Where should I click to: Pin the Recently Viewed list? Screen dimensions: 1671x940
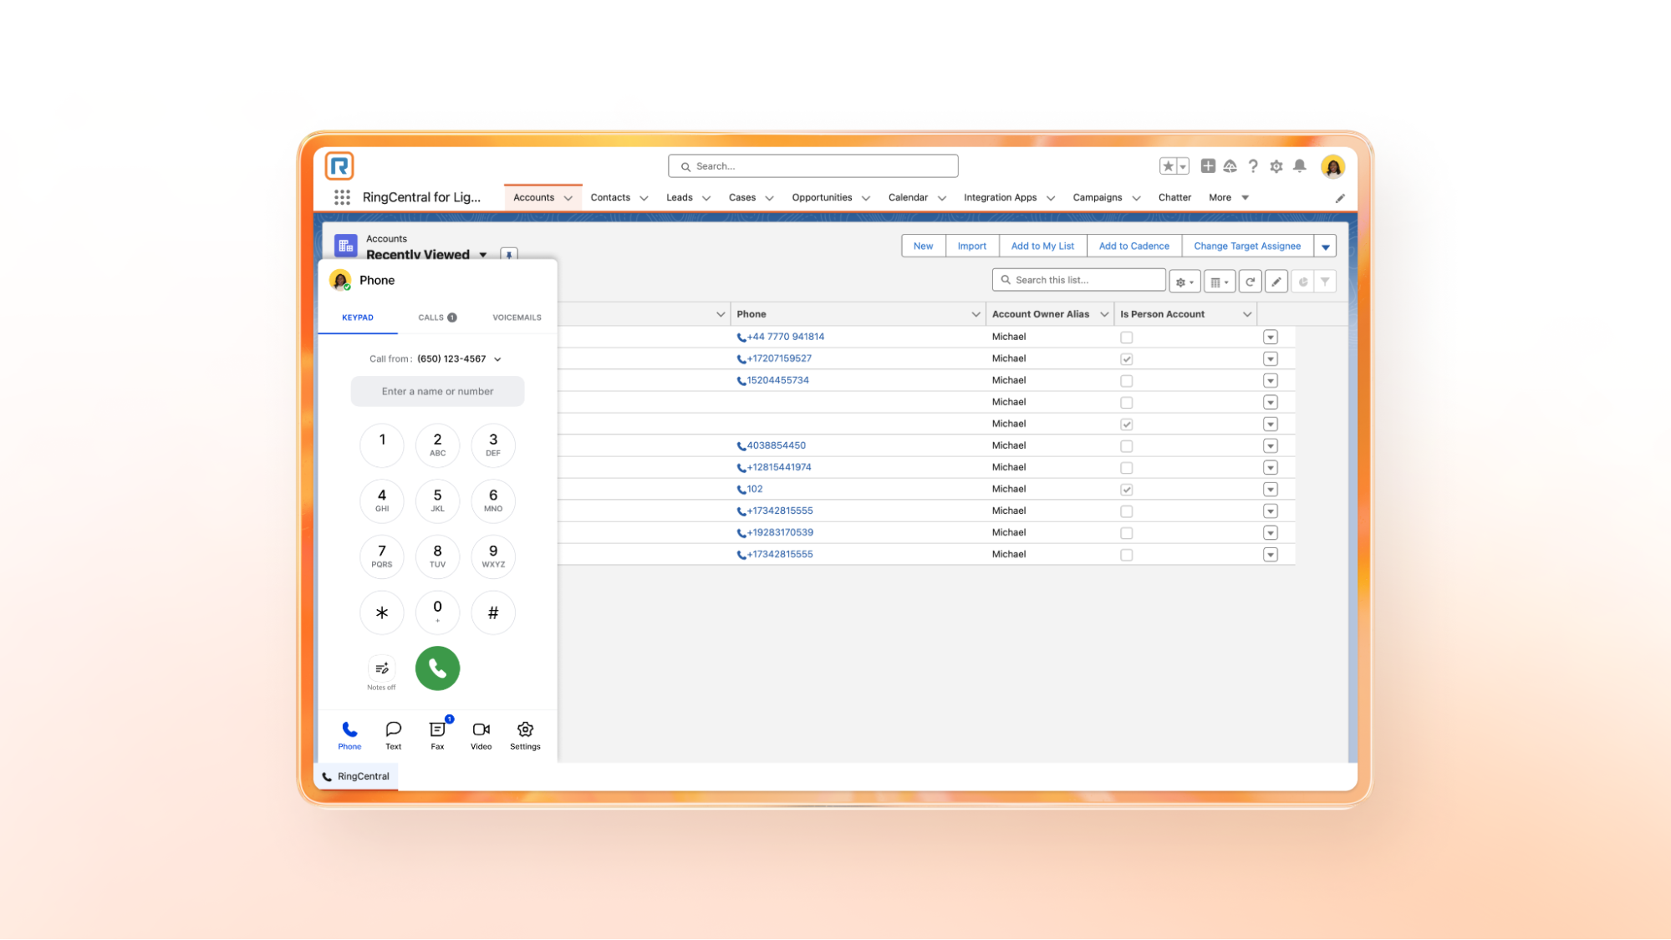click(509, 254)
